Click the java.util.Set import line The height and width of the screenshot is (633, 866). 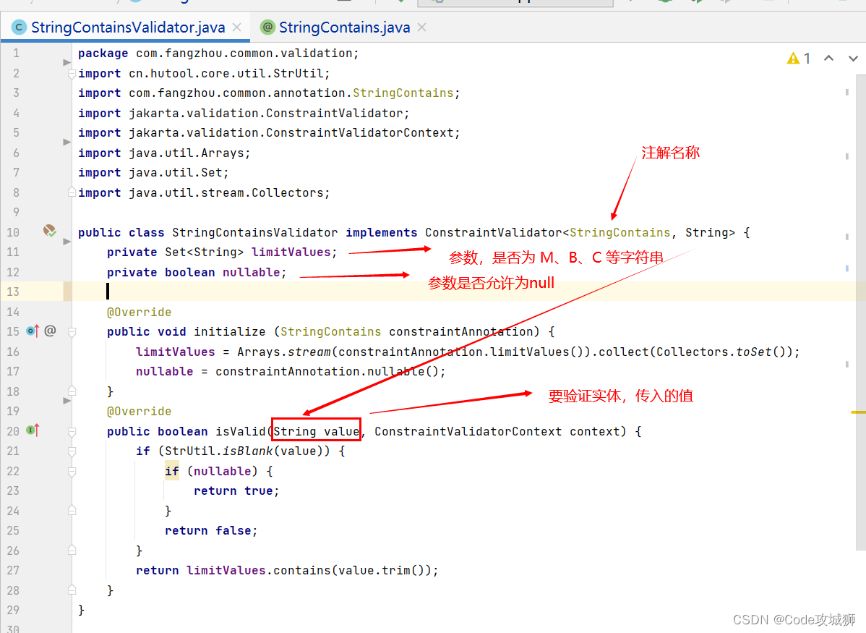[x=153, y=172]
